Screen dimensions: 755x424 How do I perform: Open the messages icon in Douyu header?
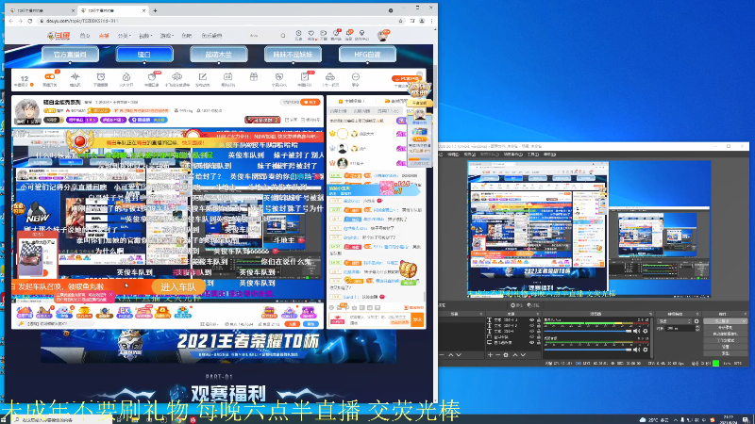(x=349, y=33)
